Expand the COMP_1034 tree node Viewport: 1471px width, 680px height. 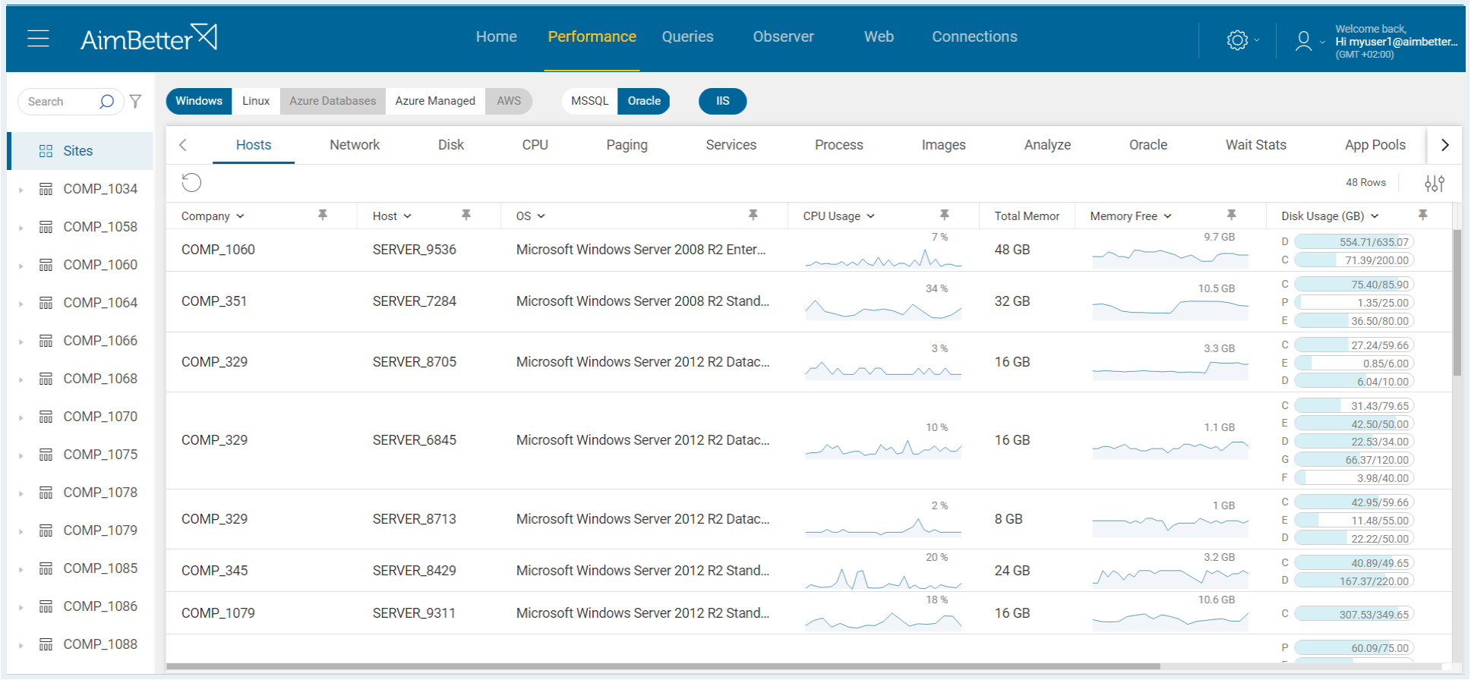click(21, 190)
